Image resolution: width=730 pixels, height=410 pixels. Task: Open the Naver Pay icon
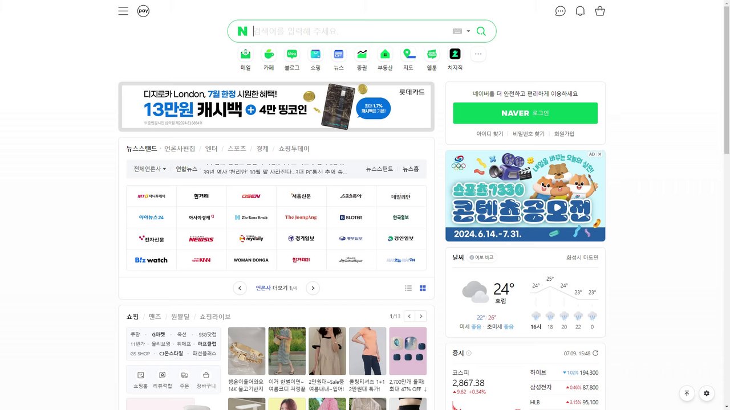click(x=143, y=11)
